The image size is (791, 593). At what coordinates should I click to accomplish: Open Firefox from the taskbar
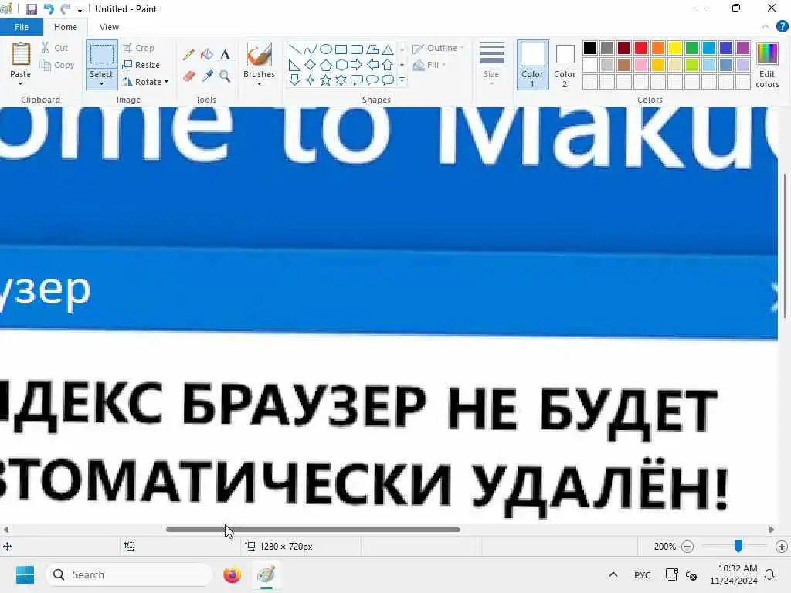pos(232,574)
